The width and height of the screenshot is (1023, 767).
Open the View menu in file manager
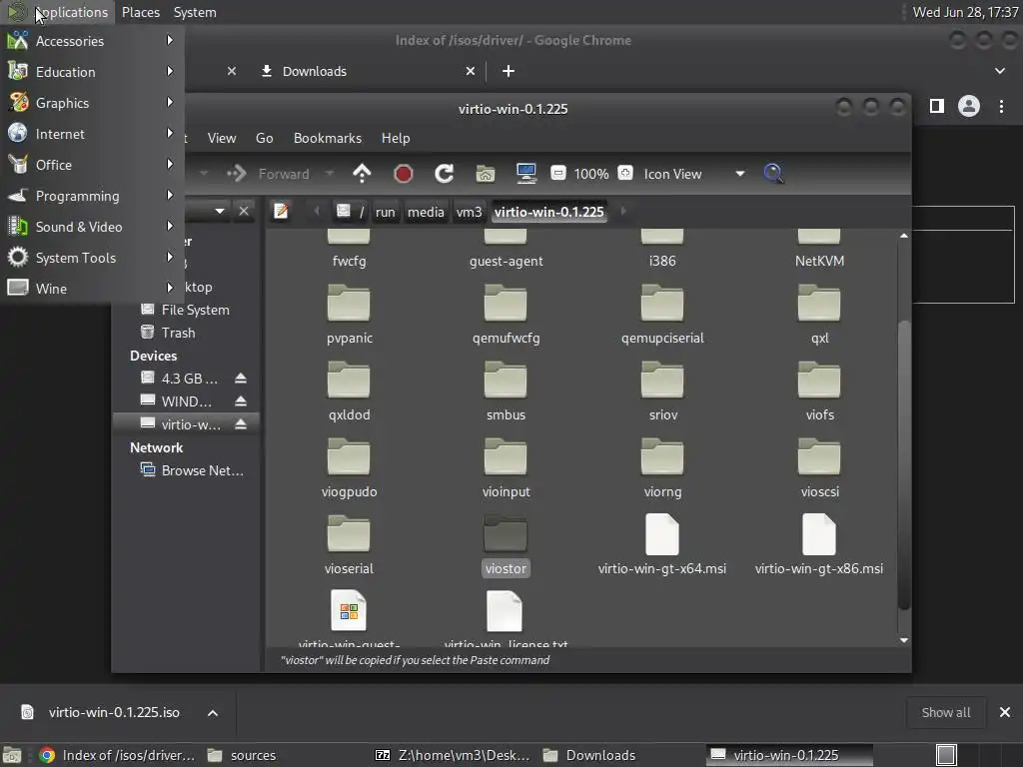coord(222,138)
